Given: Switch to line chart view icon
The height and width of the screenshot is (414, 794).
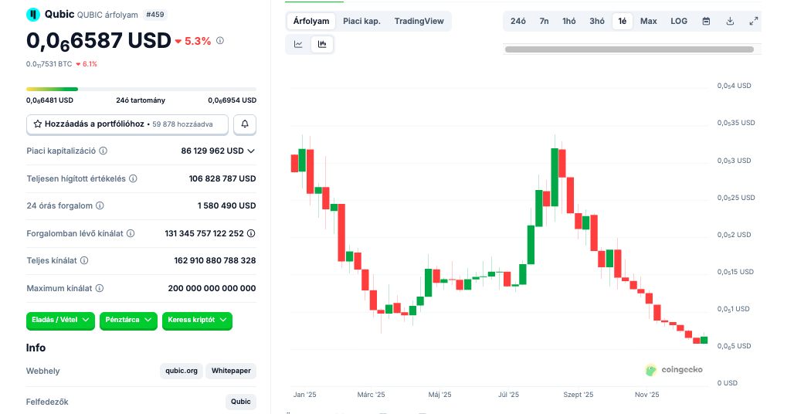Looking at the screenshot, I should 298,44.
